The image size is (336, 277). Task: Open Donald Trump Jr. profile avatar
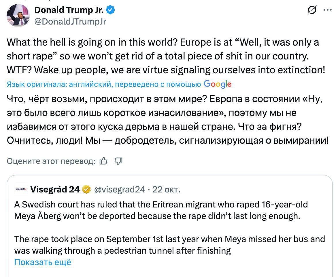pos(18,15)
